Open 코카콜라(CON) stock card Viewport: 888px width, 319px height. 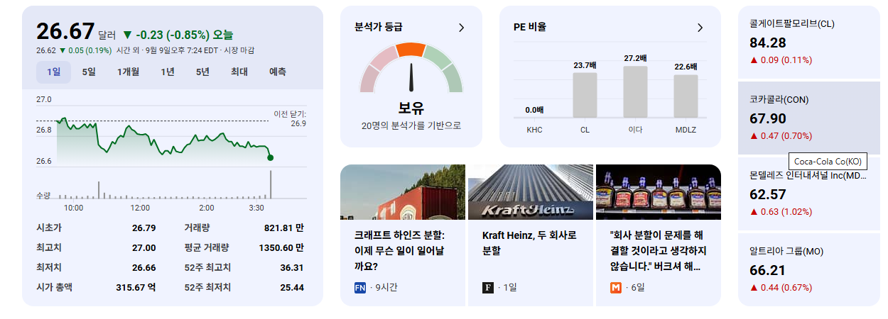(809, 118)
